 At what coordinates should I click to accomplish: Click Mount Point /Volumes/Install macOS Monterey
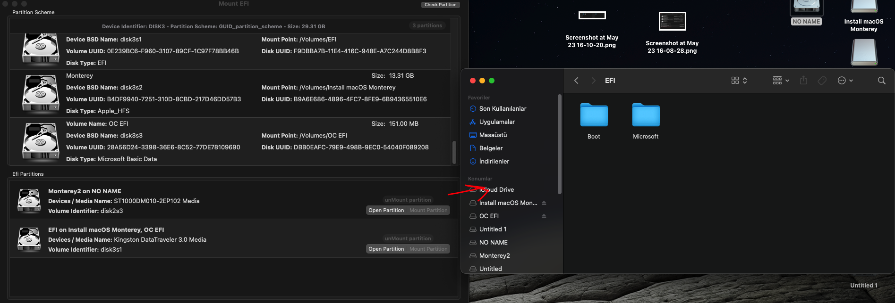pyautogui.click(x=329, y=87)
